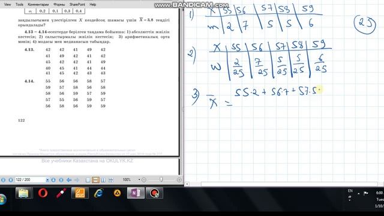Show hidden tray icons arrow
The height and width of the screenshot is (216, 384).
(358, 193)
